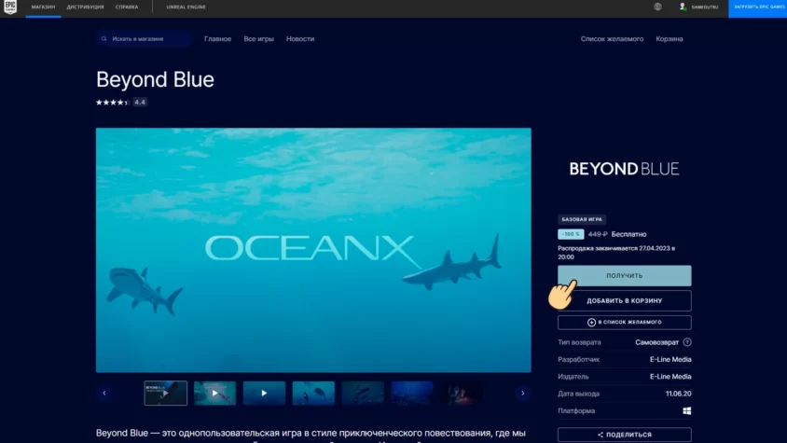Focus the store search field
The width and height of the screenshot is (787, 443).
tap(145, 38)
